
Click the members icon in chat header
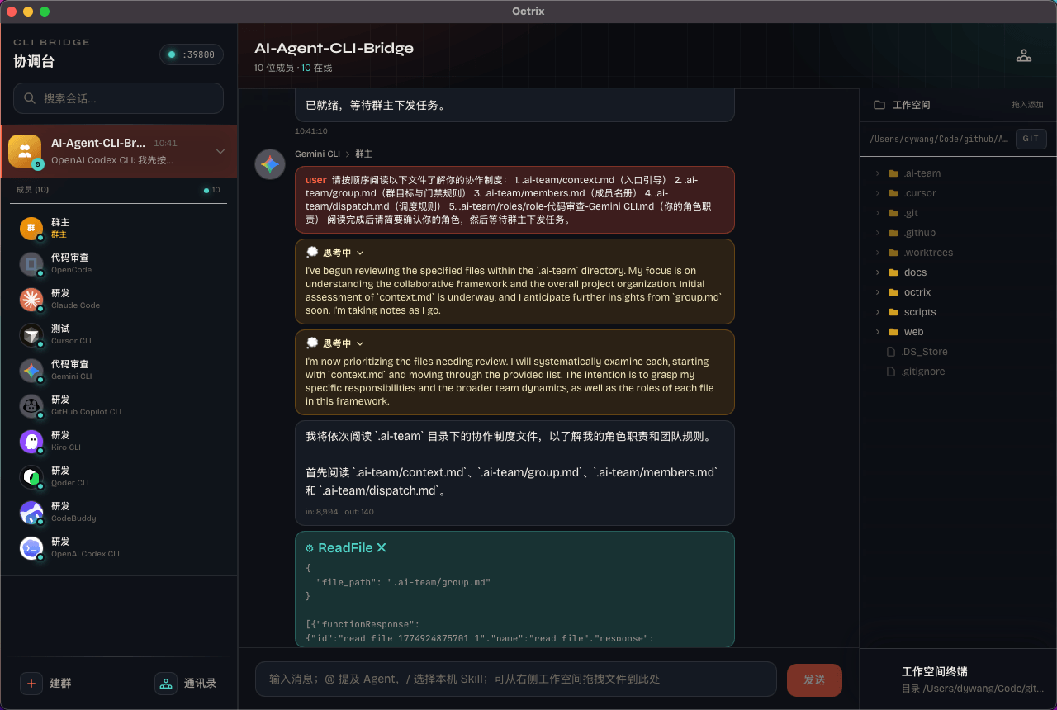coord(1023,56)
